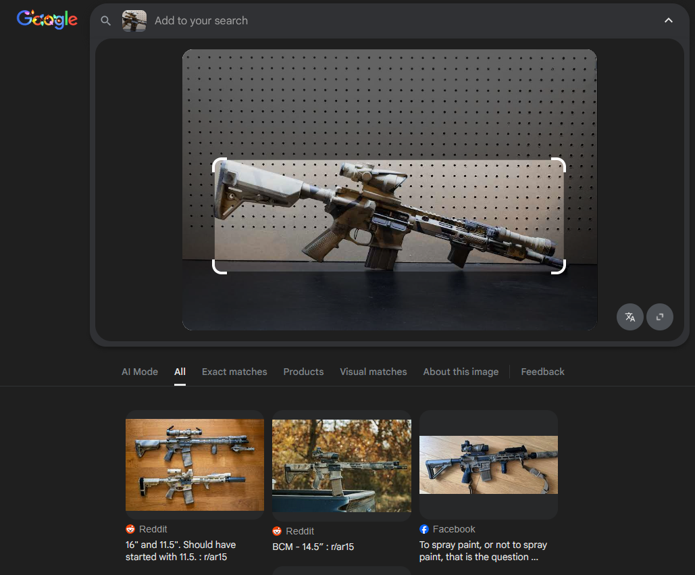Open the two rifles on wood thumbnail

195,465
